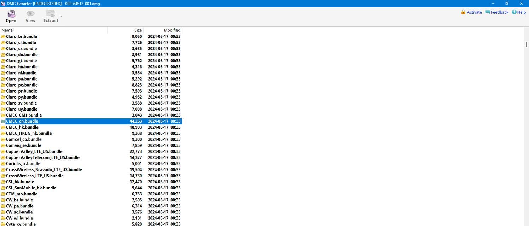Select the CTM_mo.bundle file name

click(x=22, y=194)
